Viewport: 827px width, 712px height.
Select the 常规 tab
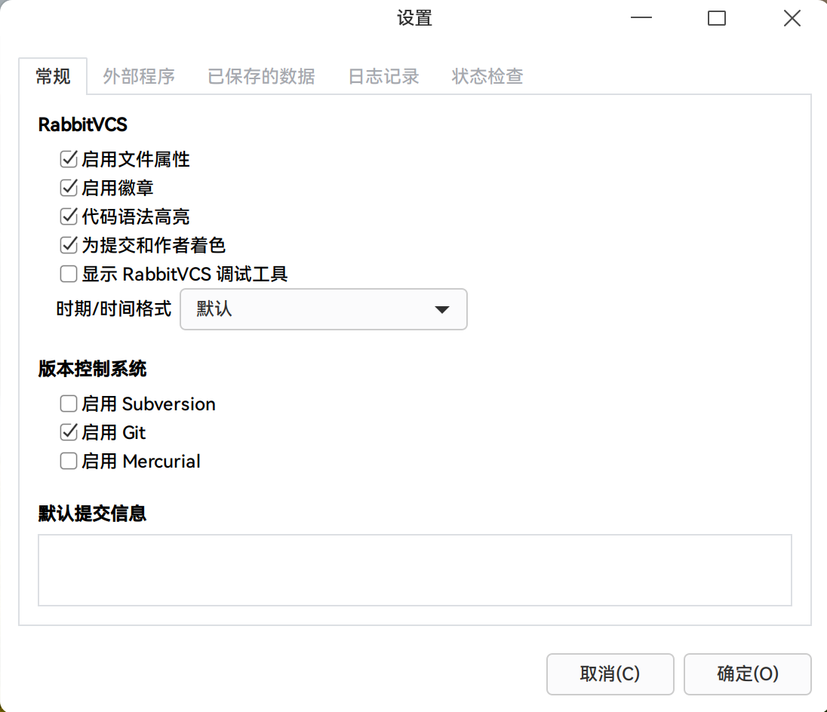(x=54, y=76)
